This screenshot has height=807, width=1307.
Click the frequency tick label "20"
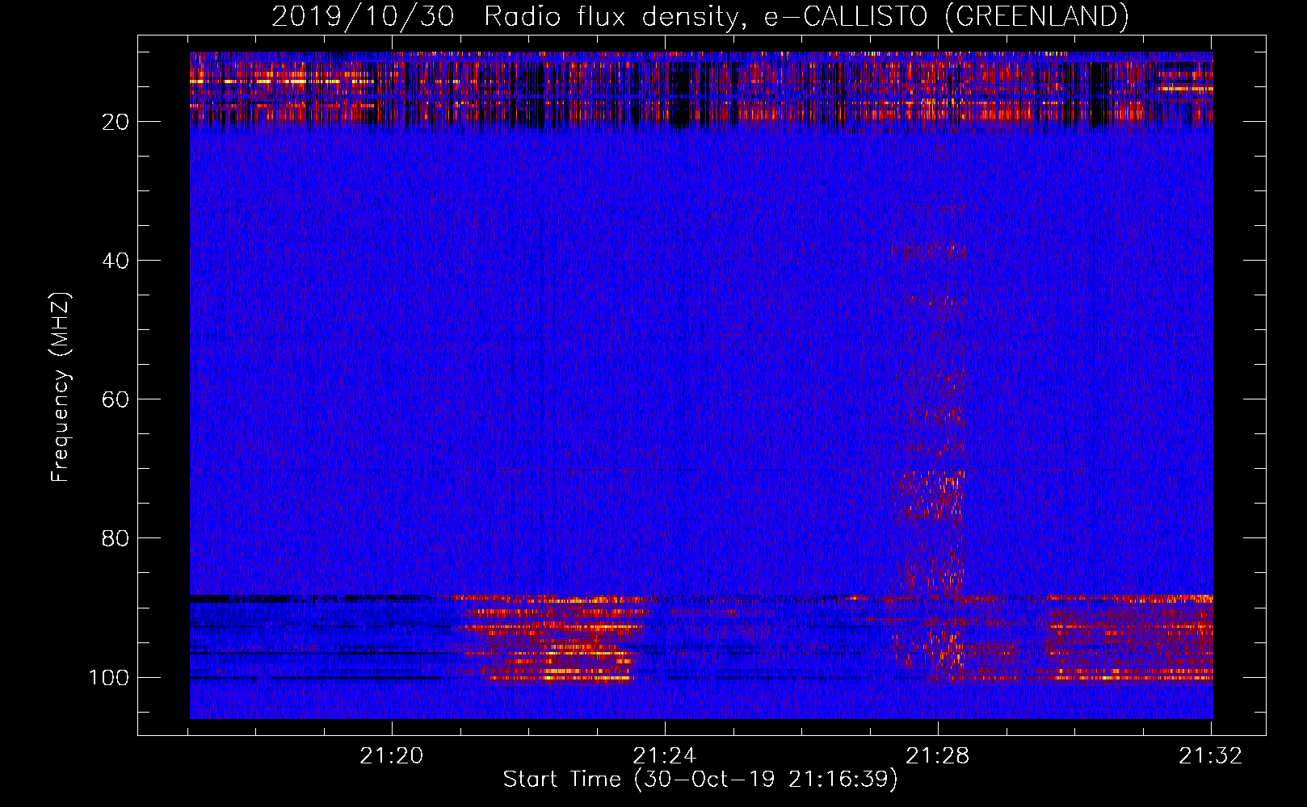(x=116, y=122)
